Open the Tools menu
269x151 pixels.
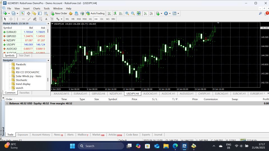(x=47, y=8)
